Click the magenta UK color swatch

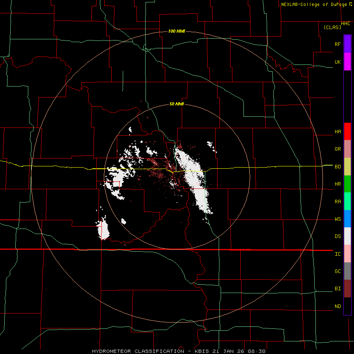click(x=347, y=62)
